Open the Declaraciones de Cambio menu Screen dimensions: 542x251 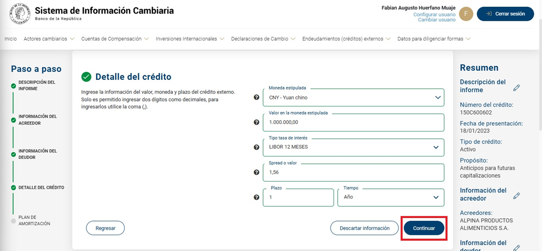coord(263,39)
